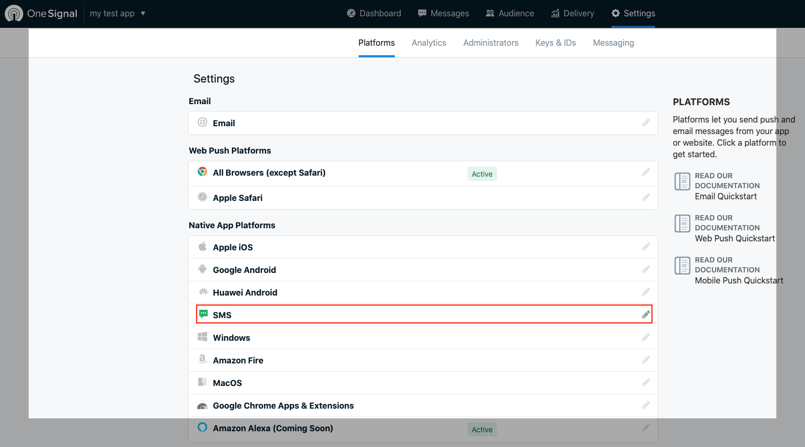
Task: Click the Windows logo icon
Action: 202,337
